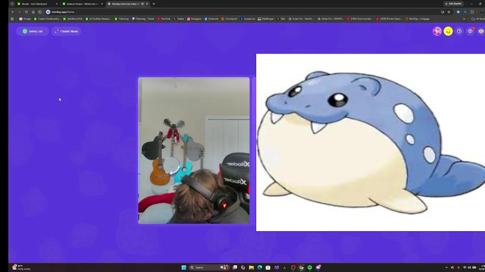Open the Creator Dashboard bookmark

47,19
